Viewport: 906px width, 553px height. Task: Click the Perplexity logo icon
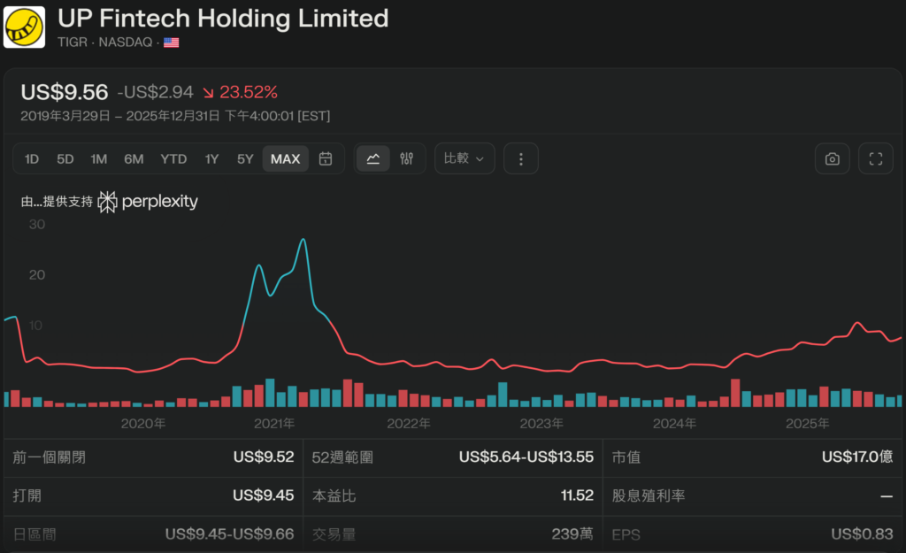click(x=107, y=202)
